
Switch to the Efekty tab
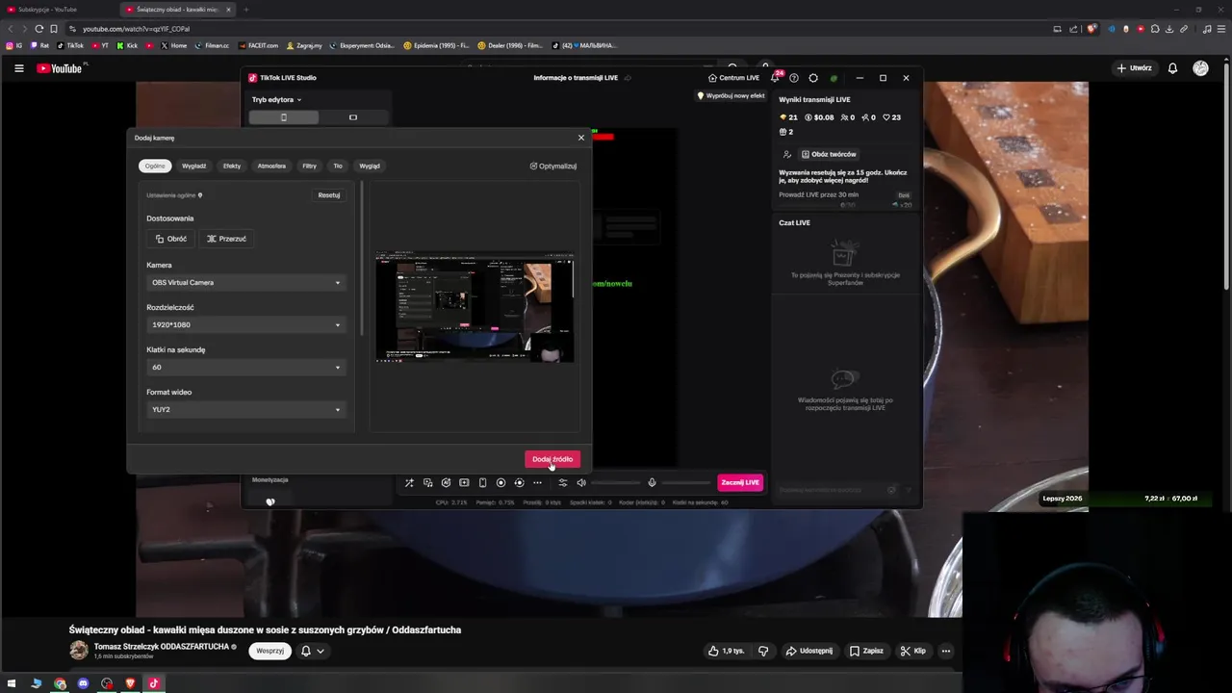[232, 166]
